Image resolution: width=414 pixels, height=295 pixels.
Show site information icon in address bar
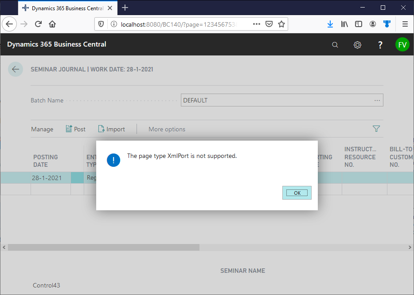[114, 24]
